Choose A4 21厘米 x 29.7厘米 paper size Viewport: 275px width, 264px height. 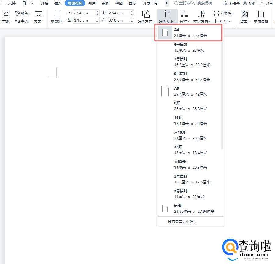tap(189, 33)
